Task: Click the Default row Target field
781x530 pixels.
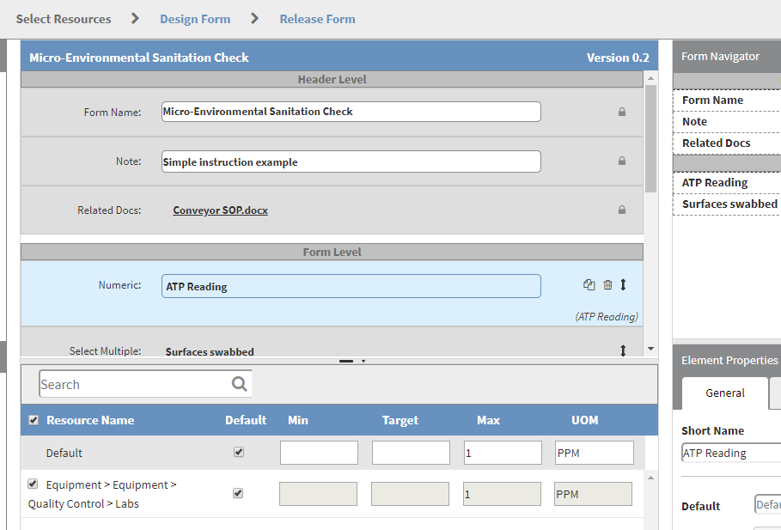Action: (411, 453)
